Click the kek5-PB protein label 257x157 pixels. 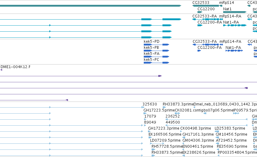coord(151,48)
